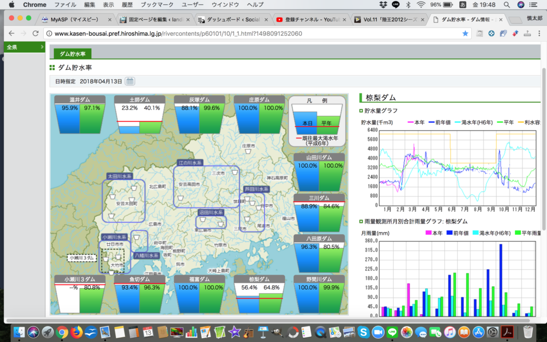Open App Store from the dock

pyautogui.click(x=478, y=332)
